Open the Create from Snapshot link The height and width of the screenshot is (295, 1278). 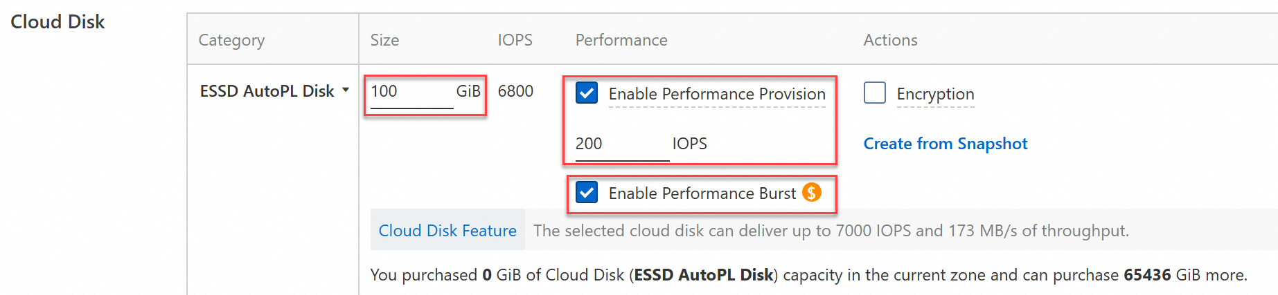pyautogui.click(x=945, y=144)
